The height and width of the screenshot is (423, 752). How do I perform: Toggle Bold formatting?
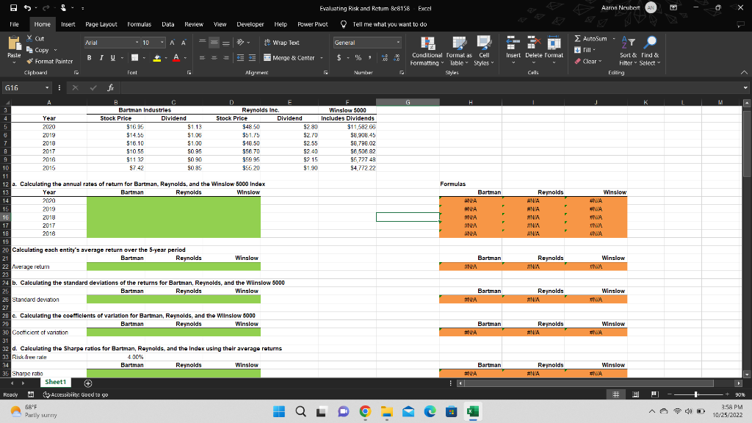pyautogui.click(x=89, y=57)
